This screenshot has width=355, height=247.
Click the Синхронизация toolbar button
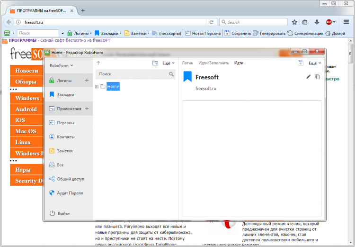click(x=305, y=33)
